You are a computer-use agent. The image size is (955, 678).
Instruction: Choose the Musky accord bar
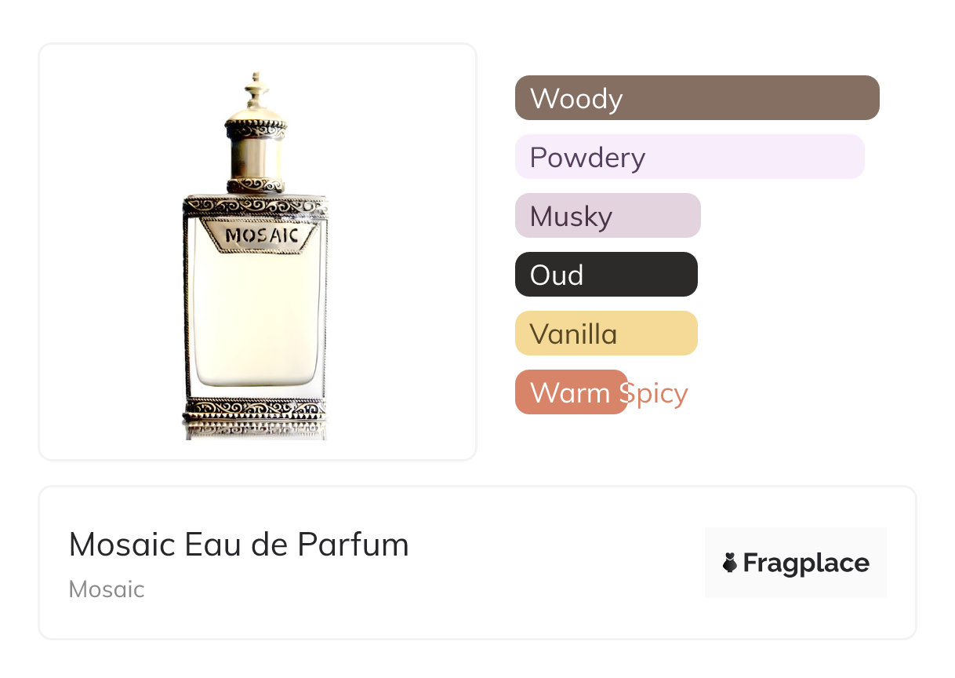click(607, 216)
